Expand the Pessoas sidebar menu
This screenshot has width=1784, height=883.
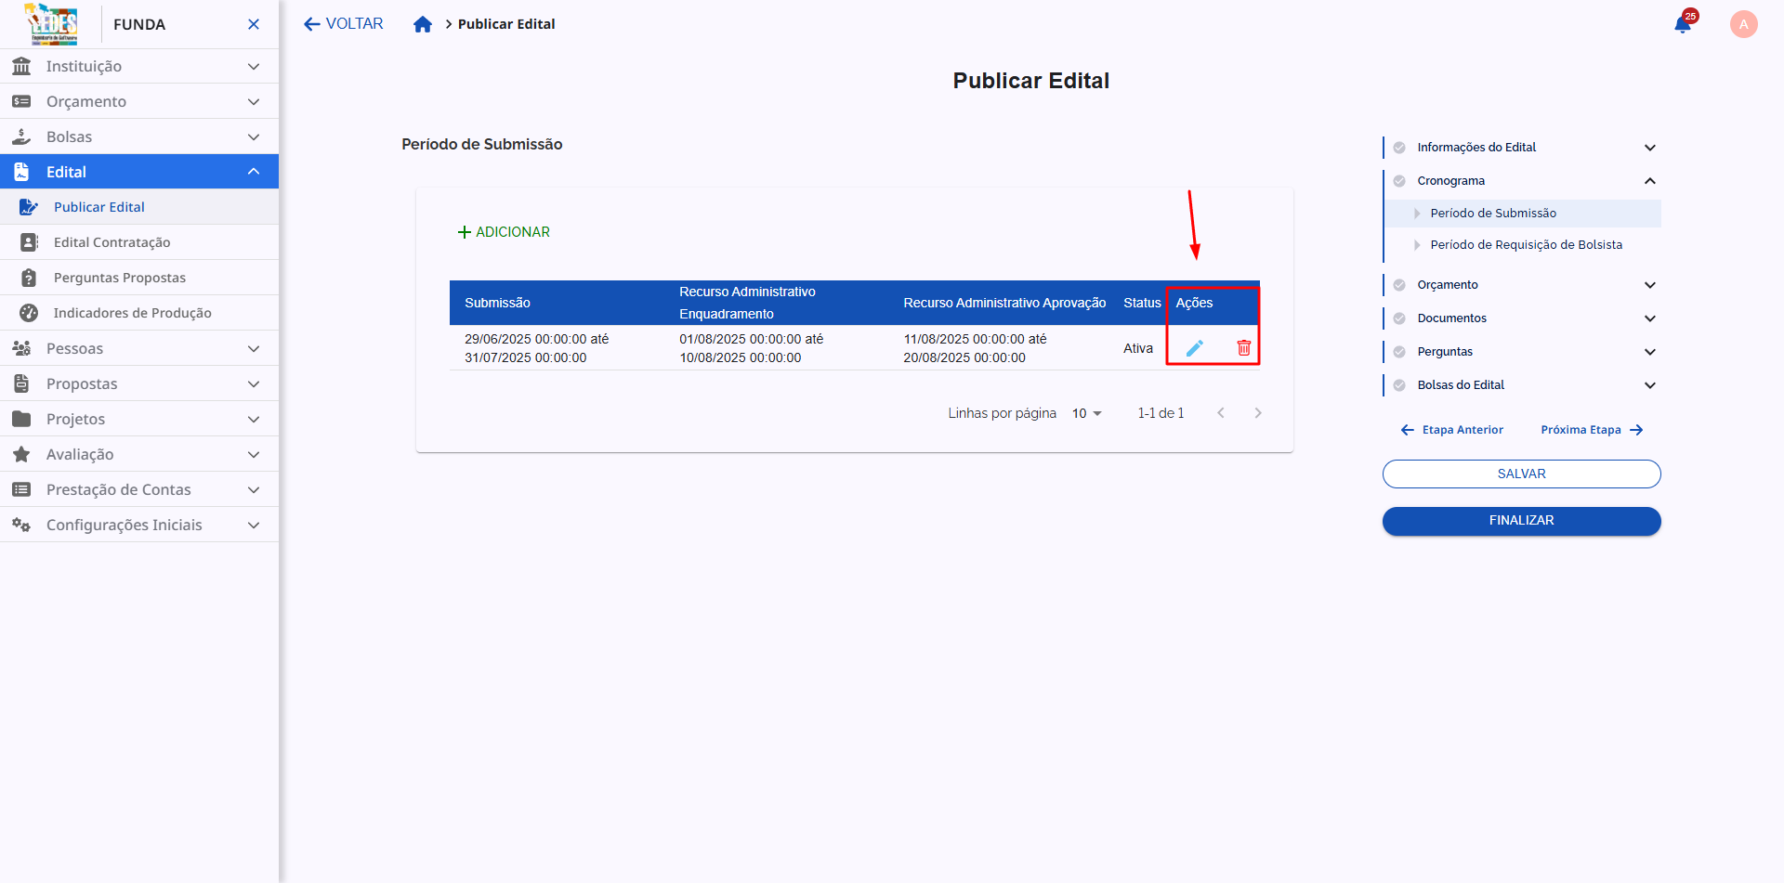click(254, 348)
